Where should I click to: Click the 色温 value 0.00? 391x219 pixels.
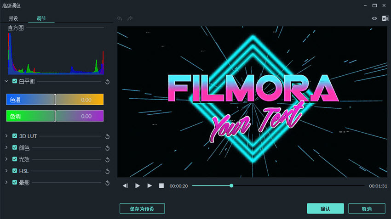coord(86,100)
